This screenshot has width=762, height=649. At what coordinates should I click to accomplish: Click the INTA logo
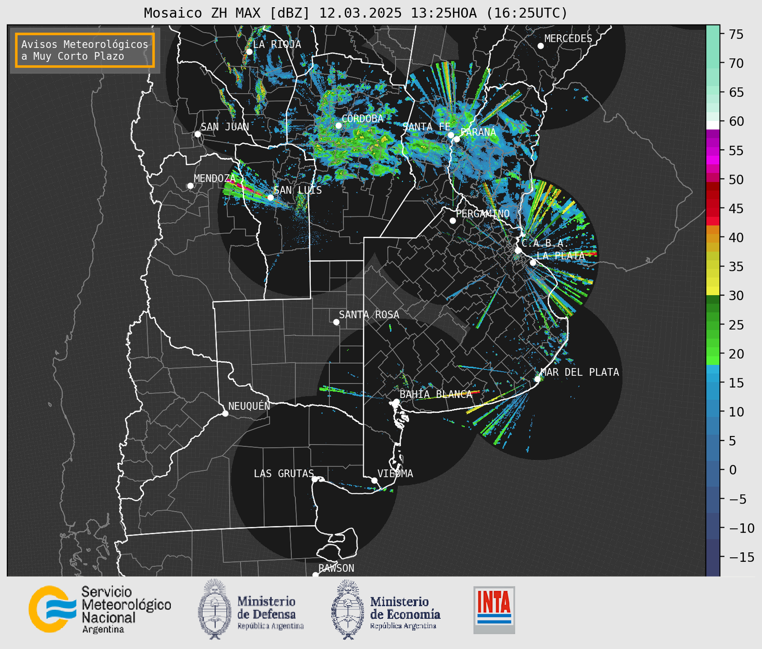494,610
